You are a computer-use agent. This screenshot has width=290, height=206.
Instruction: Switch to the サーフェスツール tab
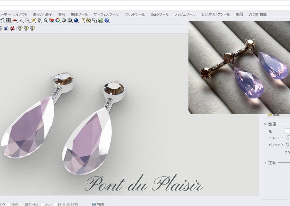pos(106,15)
